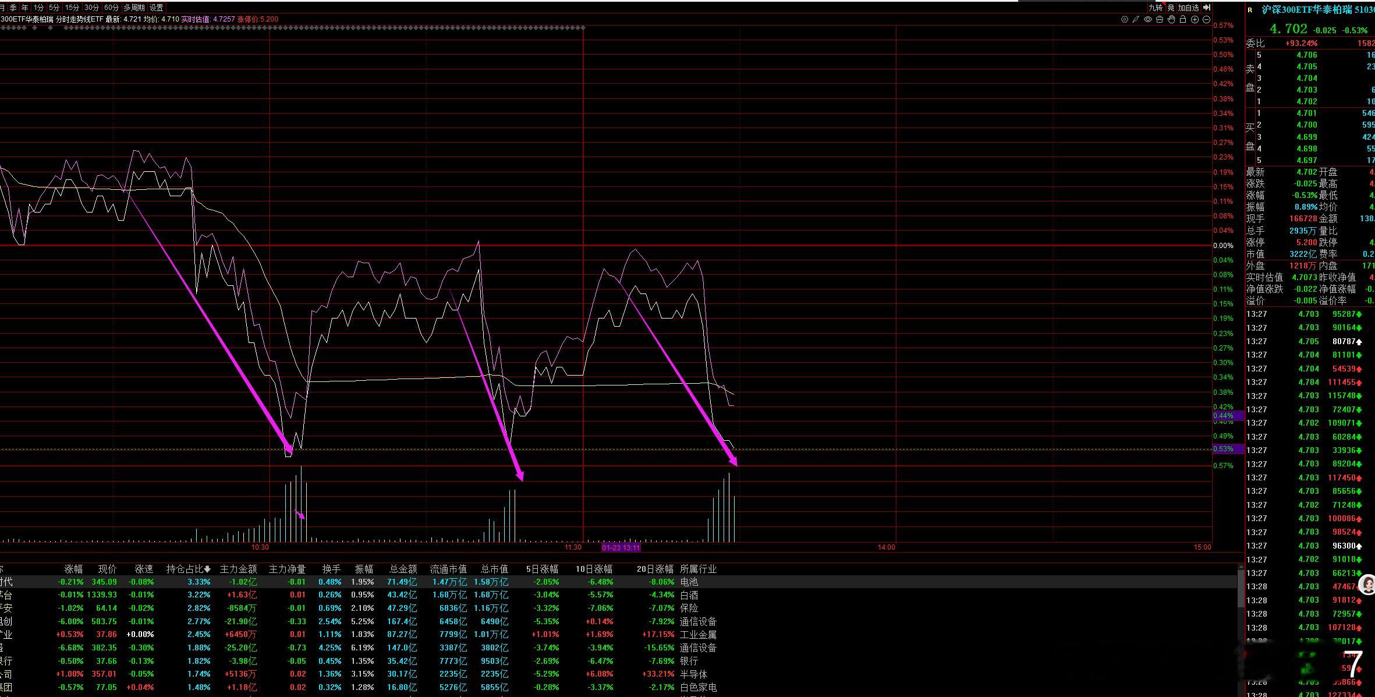Toggle the chart lock icon

[1183, 19]
